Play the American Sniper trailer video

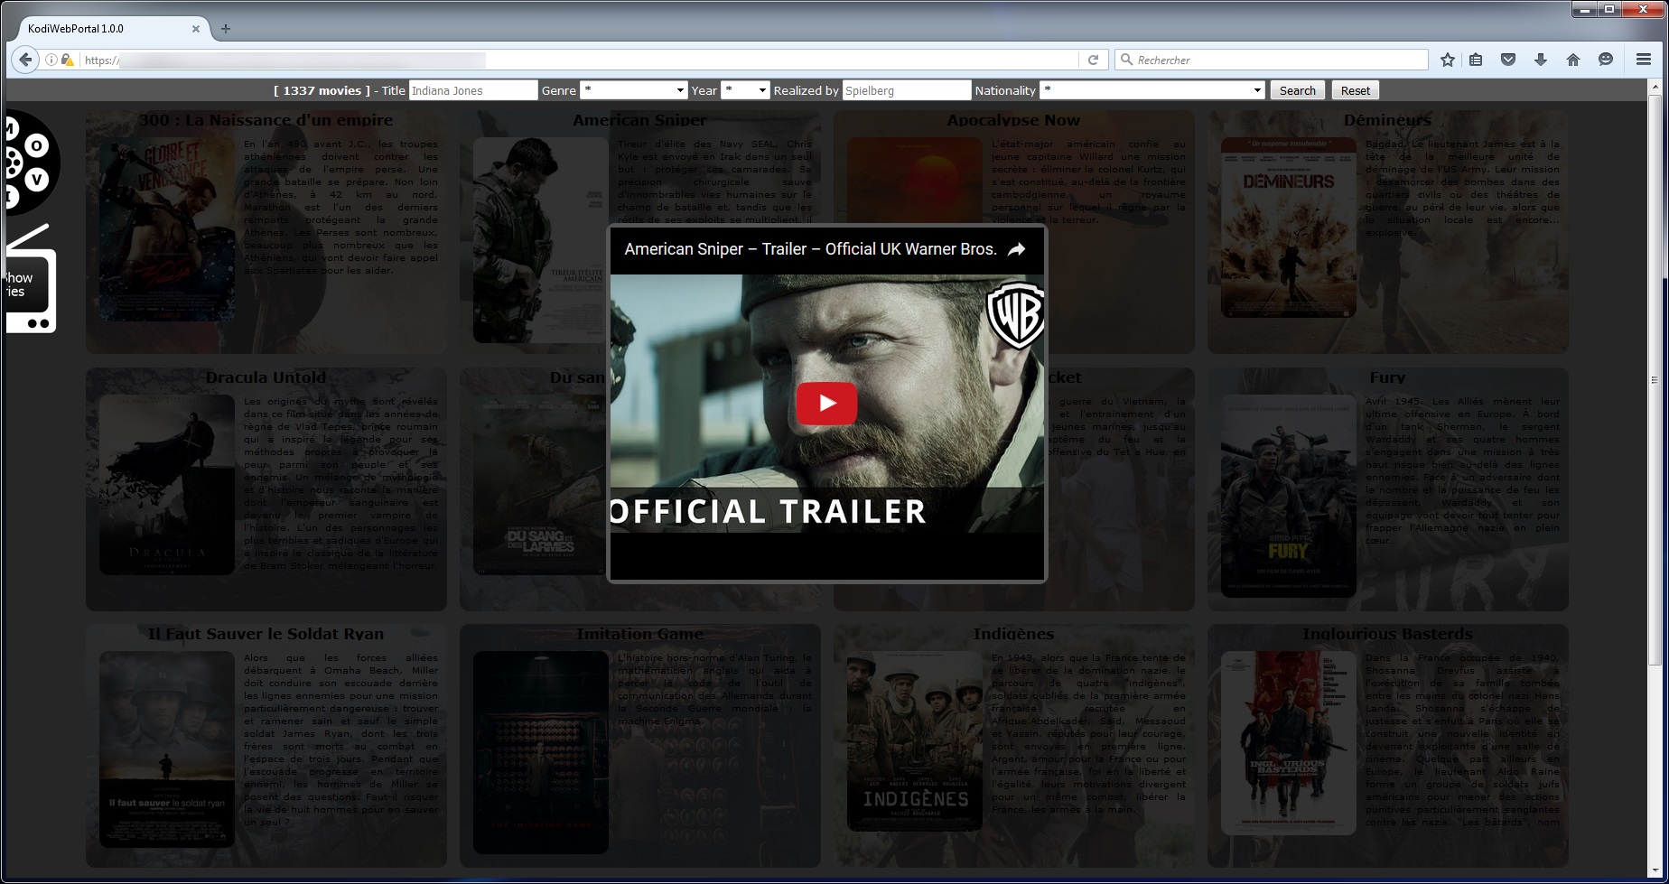pyautogui.click(x=826, y=403)
